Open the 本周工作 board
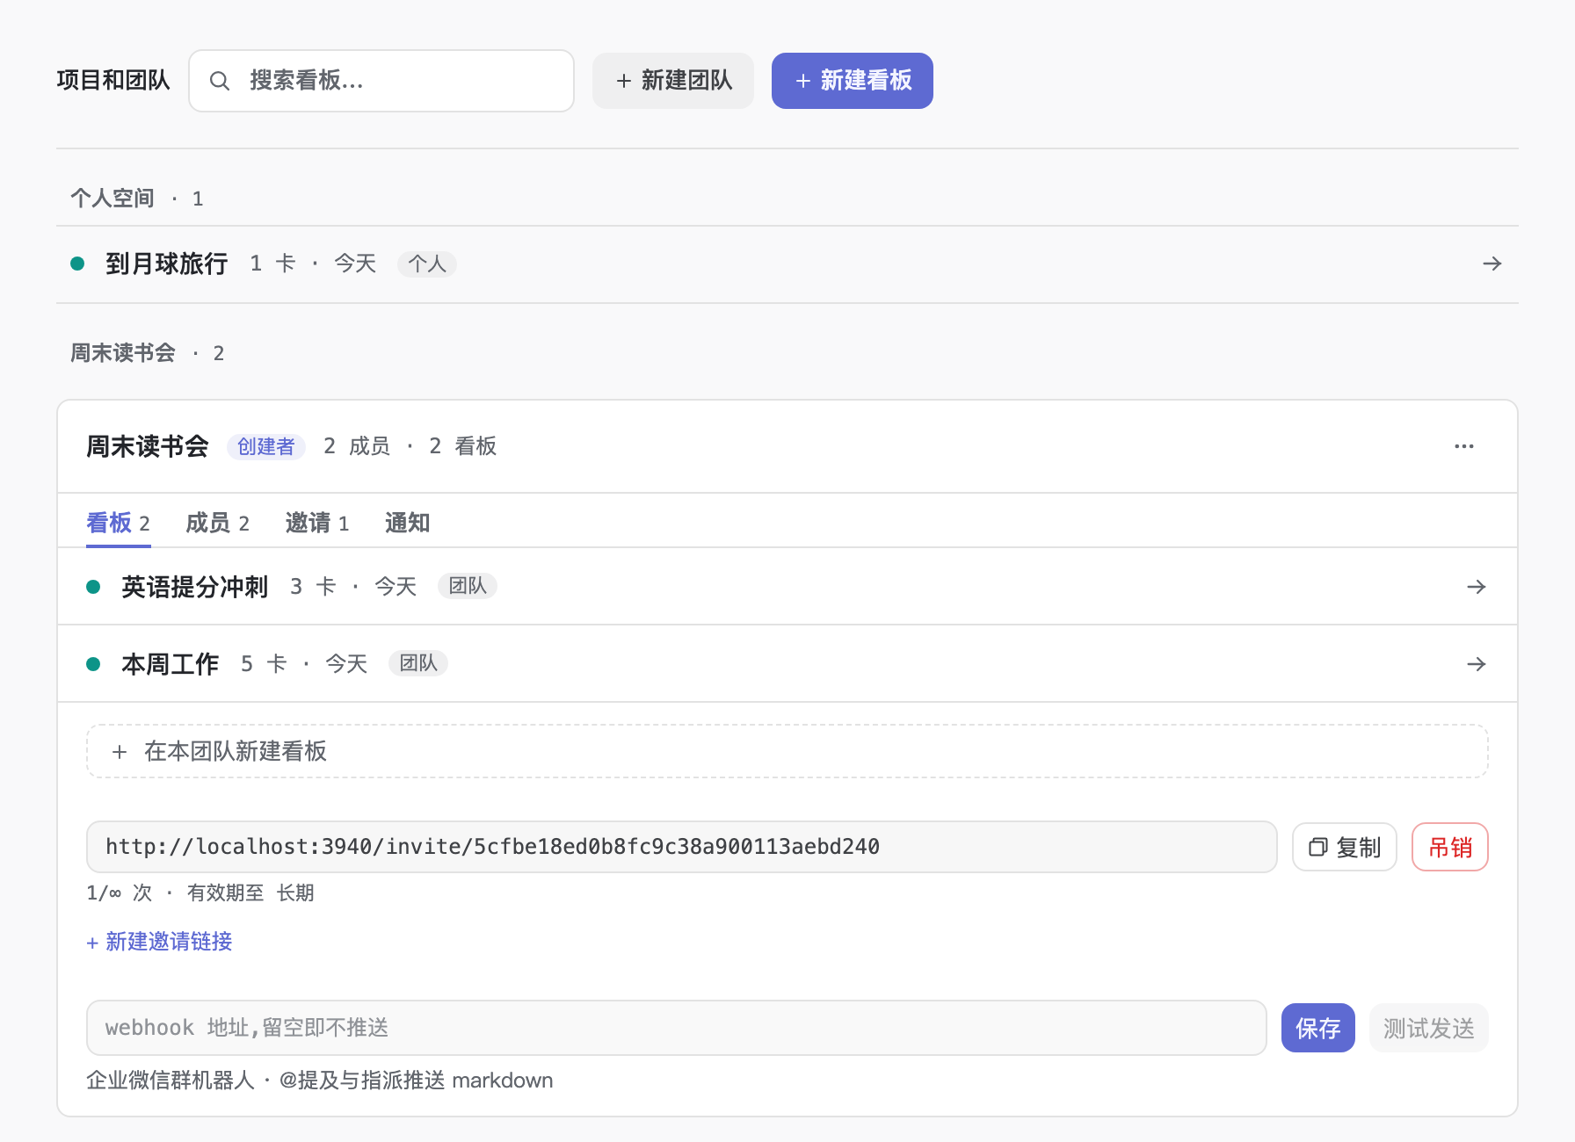Viewport: 1575px width, 1142px height. click(x=787, y=664)
